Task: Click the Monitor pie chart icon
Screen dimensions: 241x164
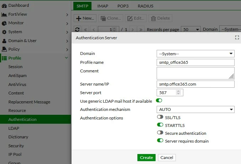Action: click(4, 23)
